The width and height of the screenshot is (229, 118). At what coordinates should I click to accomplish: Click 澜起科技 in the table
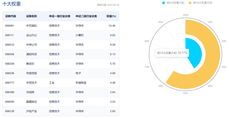31,54
